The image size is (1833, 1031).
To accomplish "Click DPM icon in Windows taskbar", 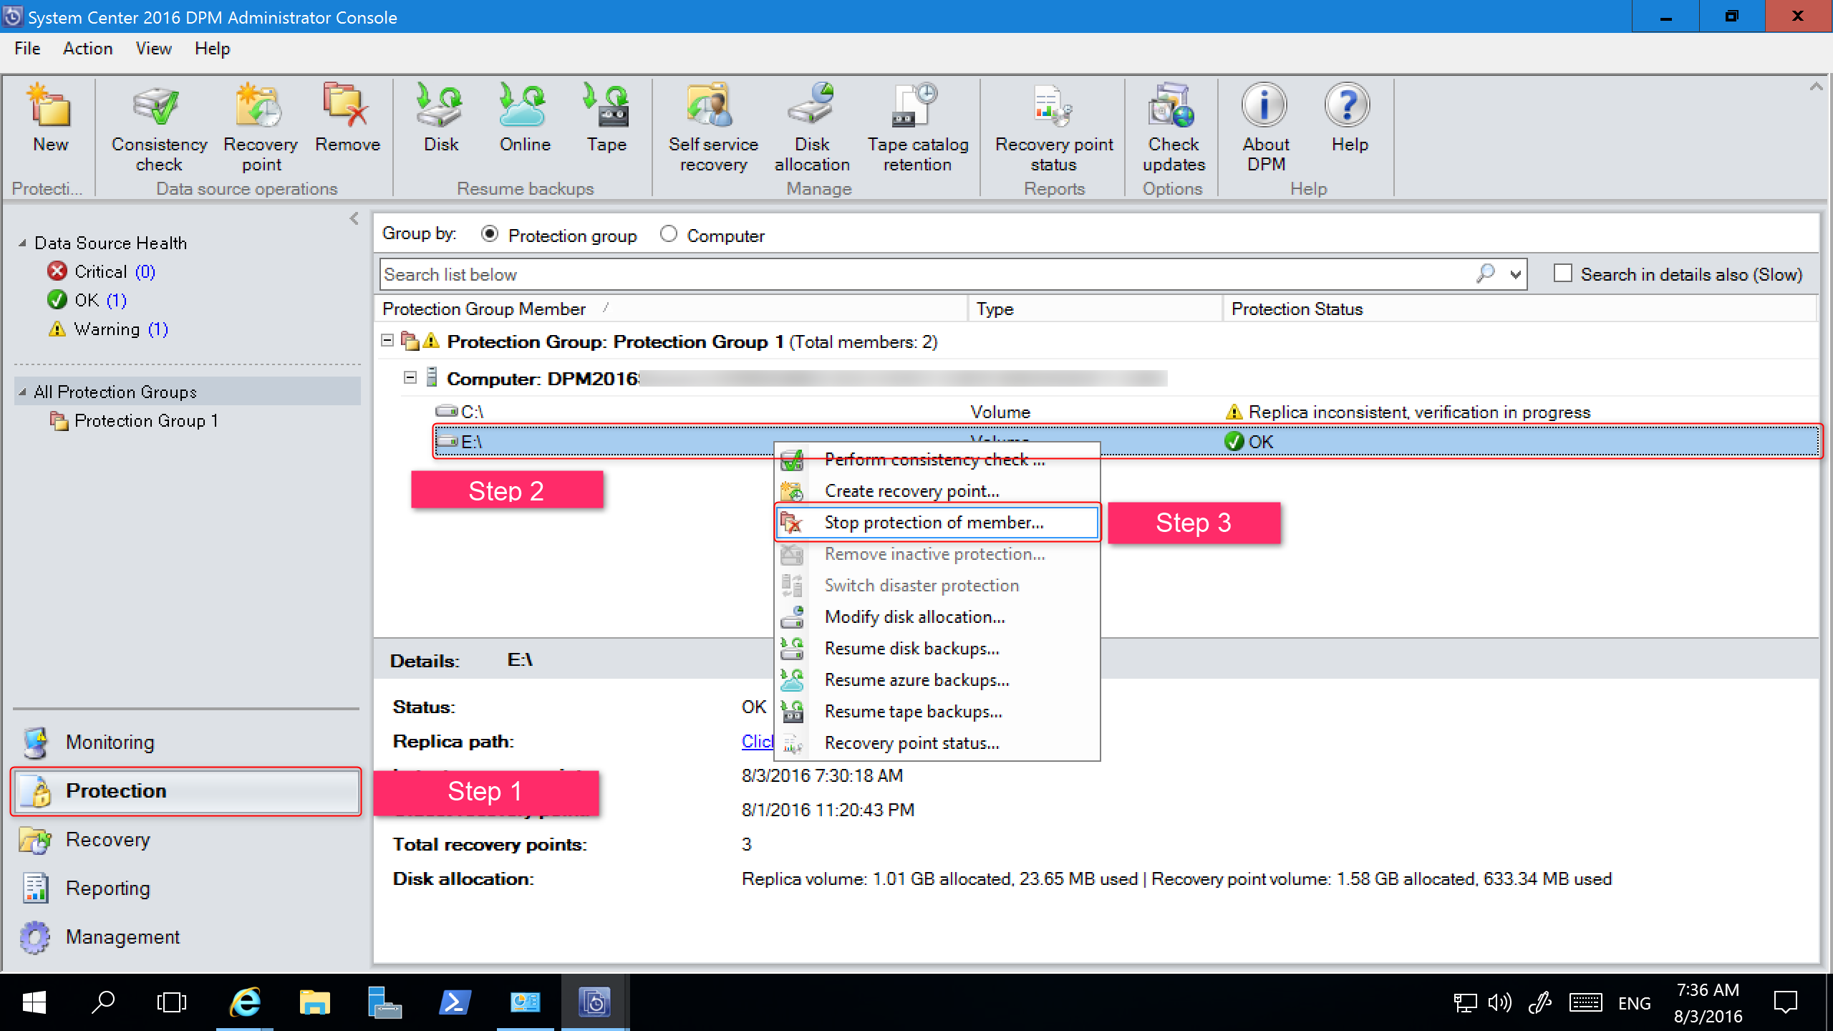I will coord(591,1002).
